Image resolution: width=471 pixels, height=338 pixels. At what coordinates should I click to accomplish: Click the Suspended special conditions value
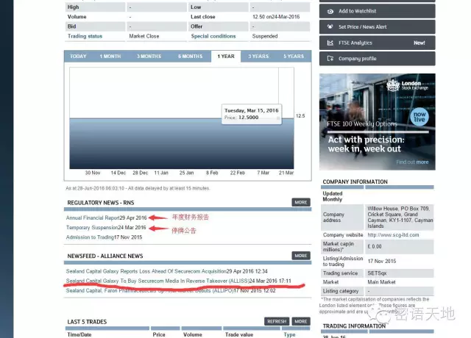pyautogui.click(x=265, y=36)
